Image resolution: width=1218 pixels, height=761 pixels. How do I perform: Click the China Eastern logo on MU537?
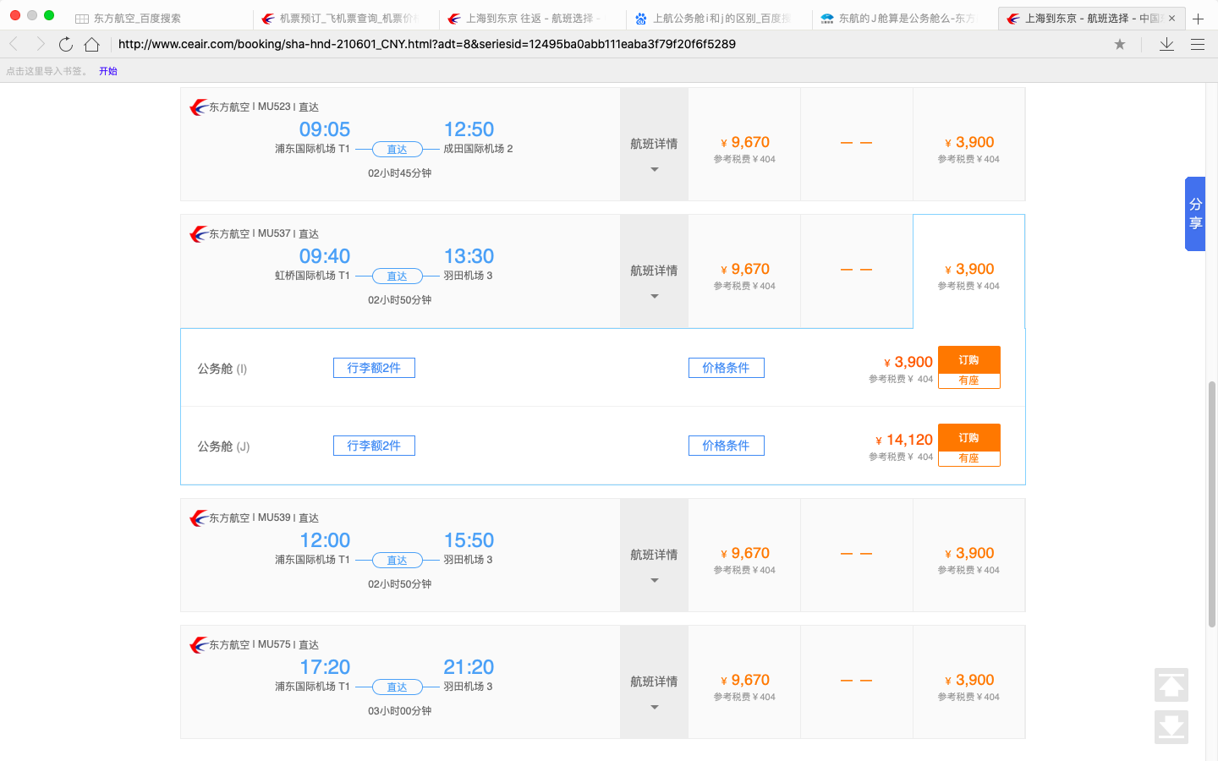click(x=199, y=234)
